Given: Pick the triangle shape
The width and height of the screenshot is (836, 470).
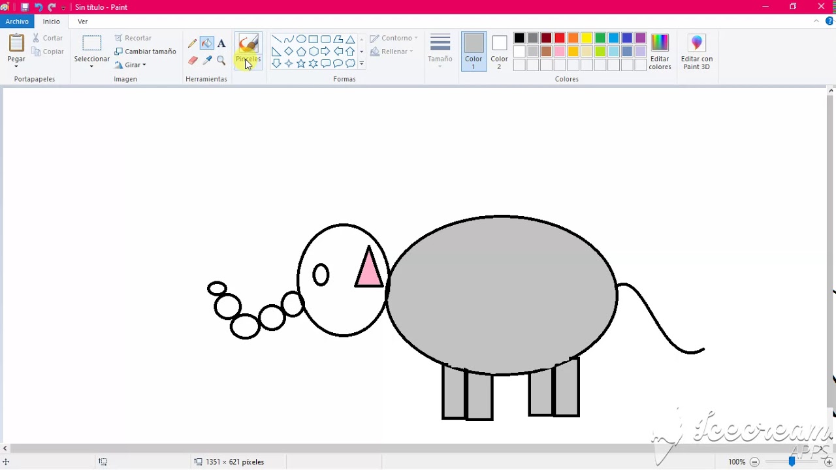Looking at the screenshot, I should point(351,39).
